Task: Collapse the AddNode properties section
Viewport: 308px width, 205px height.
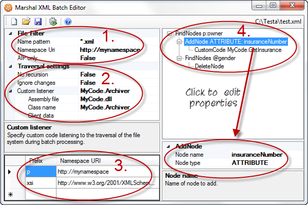Action: click(x=168, y=146)
